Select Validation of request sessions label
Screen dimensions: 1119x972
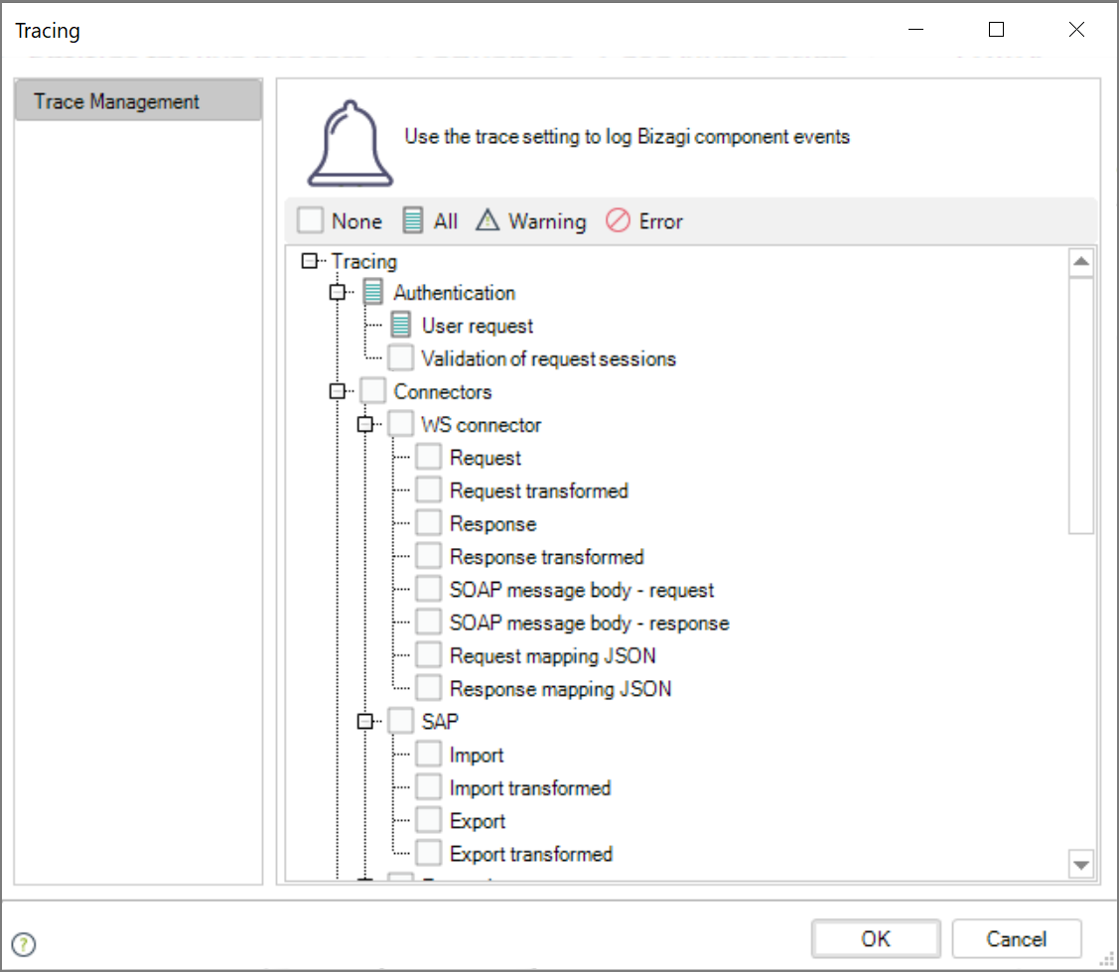pos(548,359)
